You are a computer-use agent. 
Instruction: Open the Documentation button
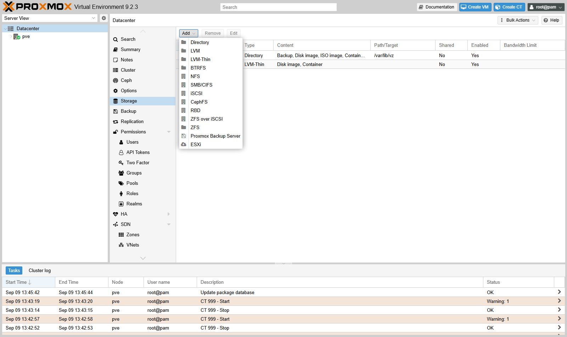tap(437, 7)
